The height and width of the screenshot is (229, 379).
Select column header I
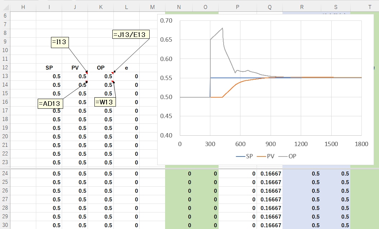click(x=49, y=7)
